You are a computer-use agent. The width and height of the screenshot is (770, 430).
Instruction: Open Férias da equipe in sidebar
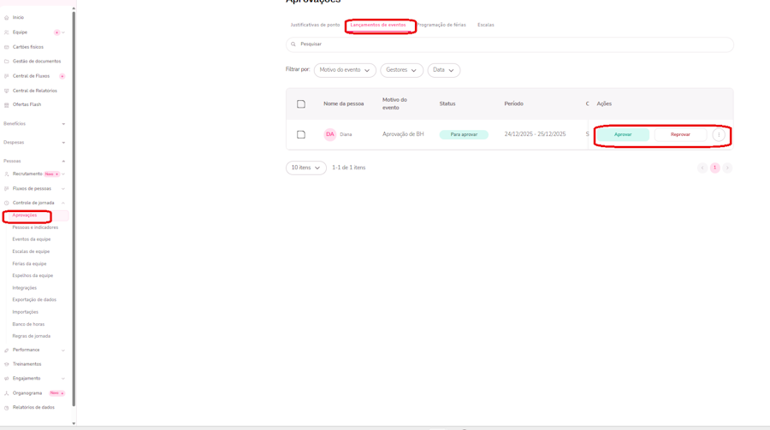[x=29, y=264]
